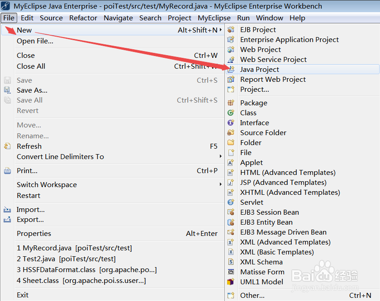The width and height of the screenshot is (380, 301).
Task: Open the Window menu
Action: click(x=270, y=18)
